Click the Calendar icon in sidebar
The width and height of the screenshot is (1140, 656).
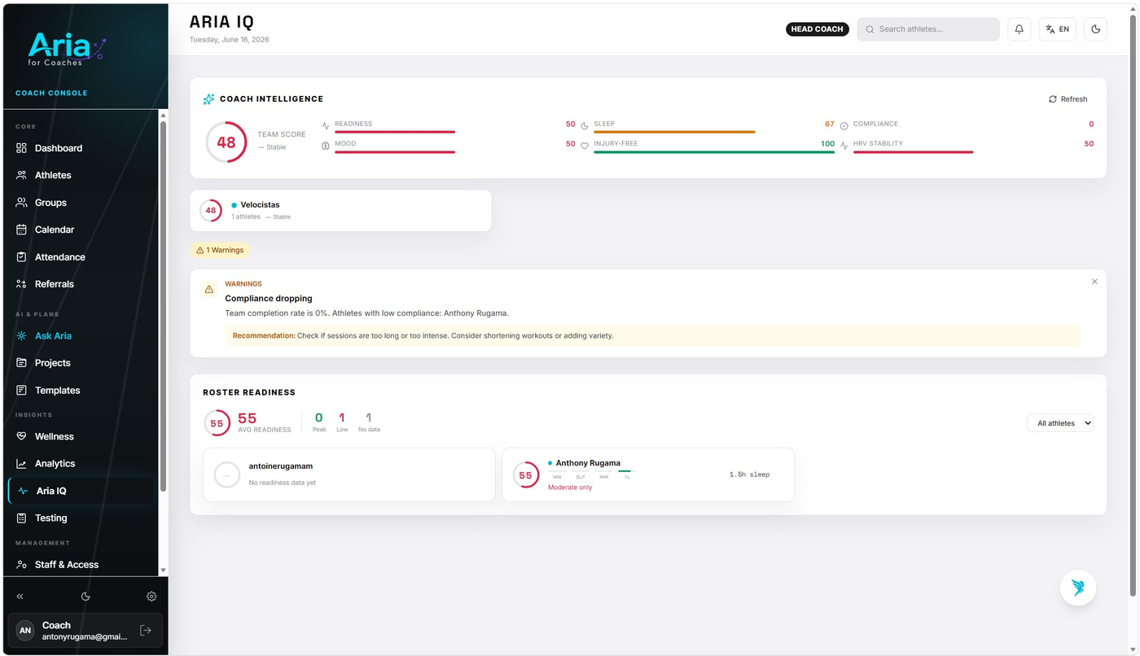(x=21, y=230)
